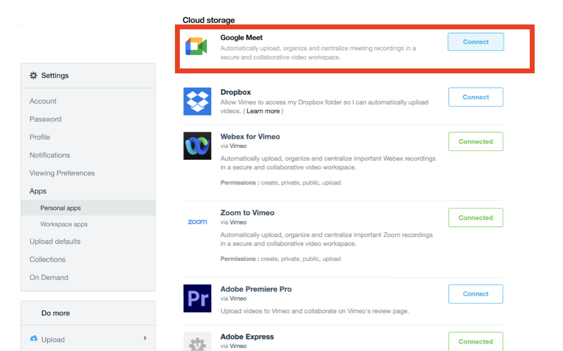This screenshot has height=351, width=563.
Task: Connect the Dropbox integration
Action: click(476, 97)
